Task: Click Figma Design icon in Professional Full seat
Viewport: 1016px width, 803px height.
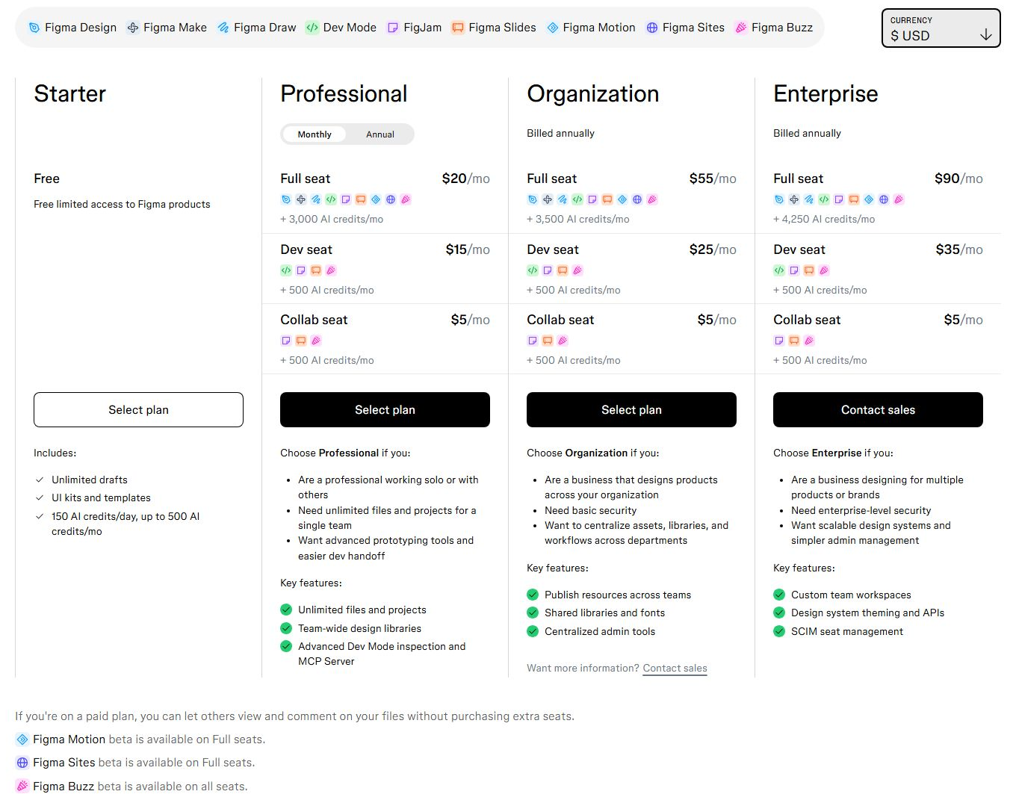Action: pyautogui.click(x=286, y=199)
